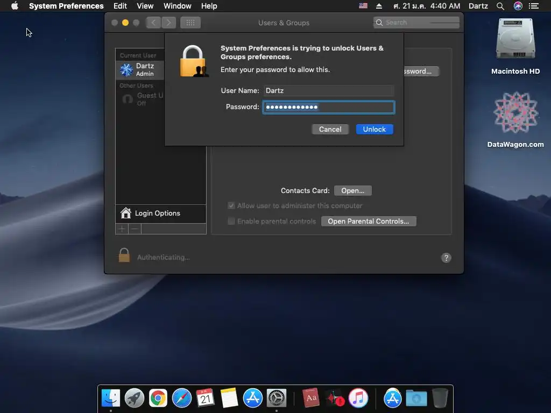Open Notes from the Dock
Screen dimensions: 551x413
(x=229, y=398)
